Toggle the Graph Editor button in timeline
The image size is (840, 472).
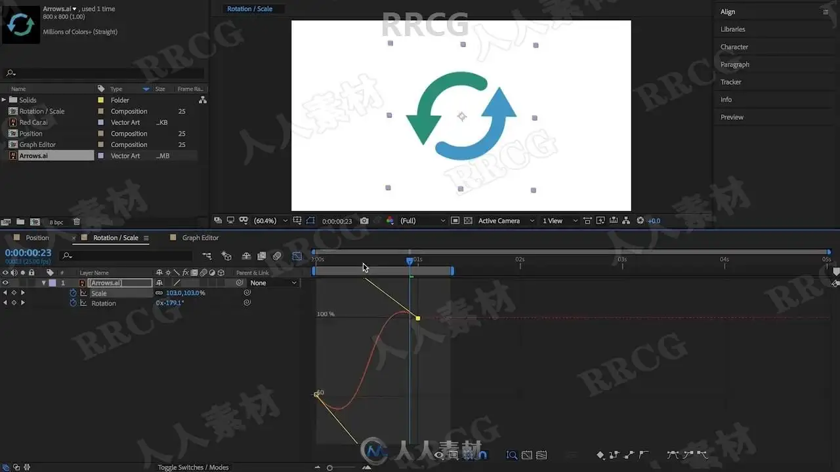[297, 256]
